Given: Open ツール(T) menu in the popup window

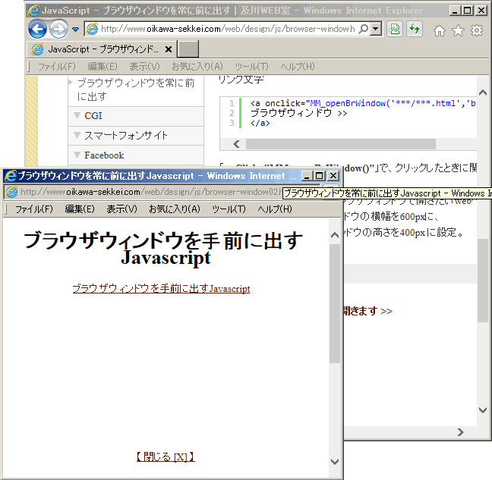Looking at the screenshot, I should 229,209.
